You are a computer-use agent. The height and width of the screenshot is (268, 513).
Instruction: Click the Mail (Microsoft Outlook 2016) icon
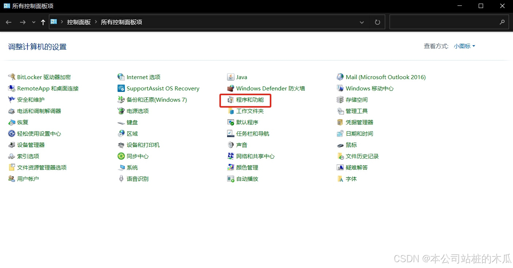click(x=340, y=77)
